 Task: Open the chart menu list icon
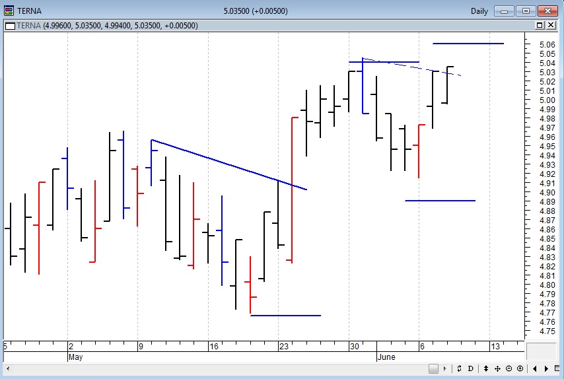pyautogui.click(x=557, y=368)
